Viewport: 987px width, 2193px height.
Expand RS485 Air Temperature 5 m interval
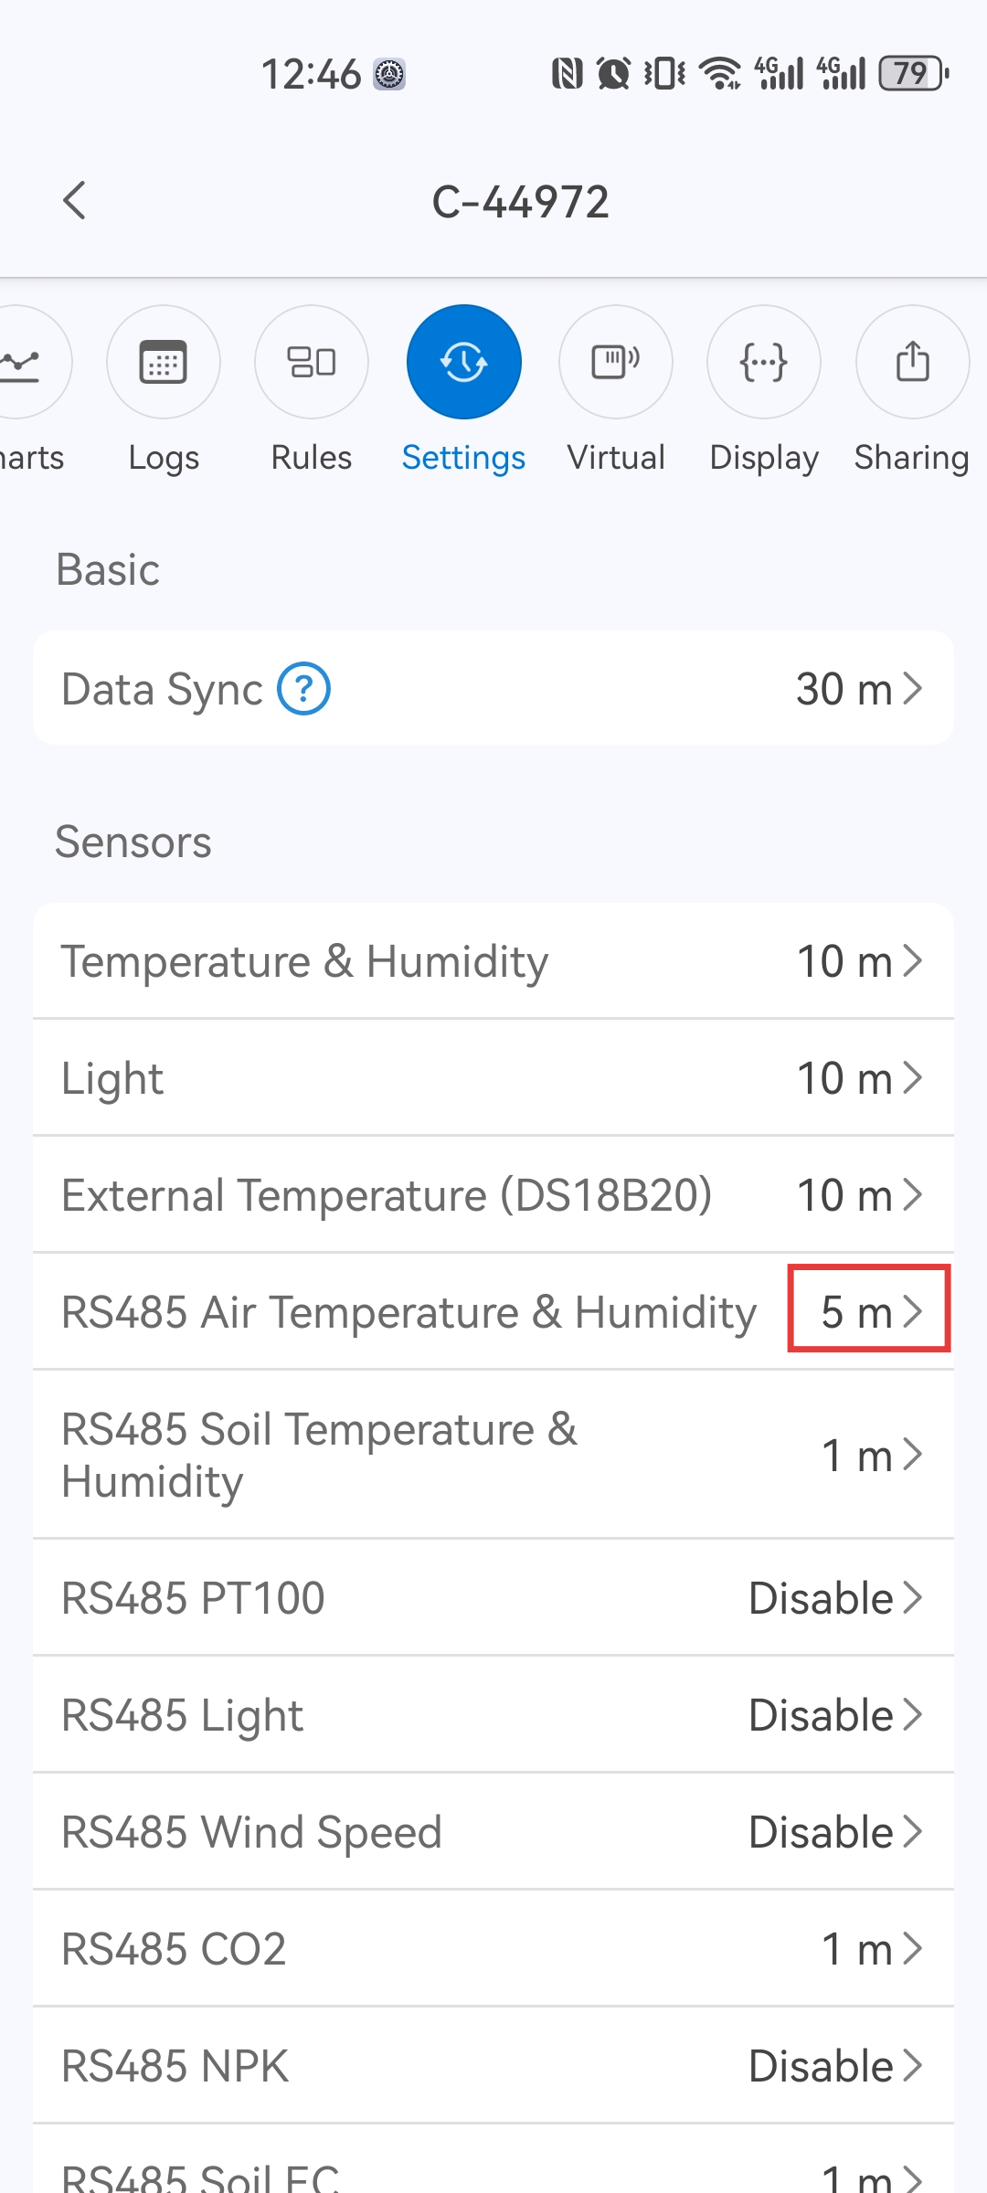coord(869,1312)
